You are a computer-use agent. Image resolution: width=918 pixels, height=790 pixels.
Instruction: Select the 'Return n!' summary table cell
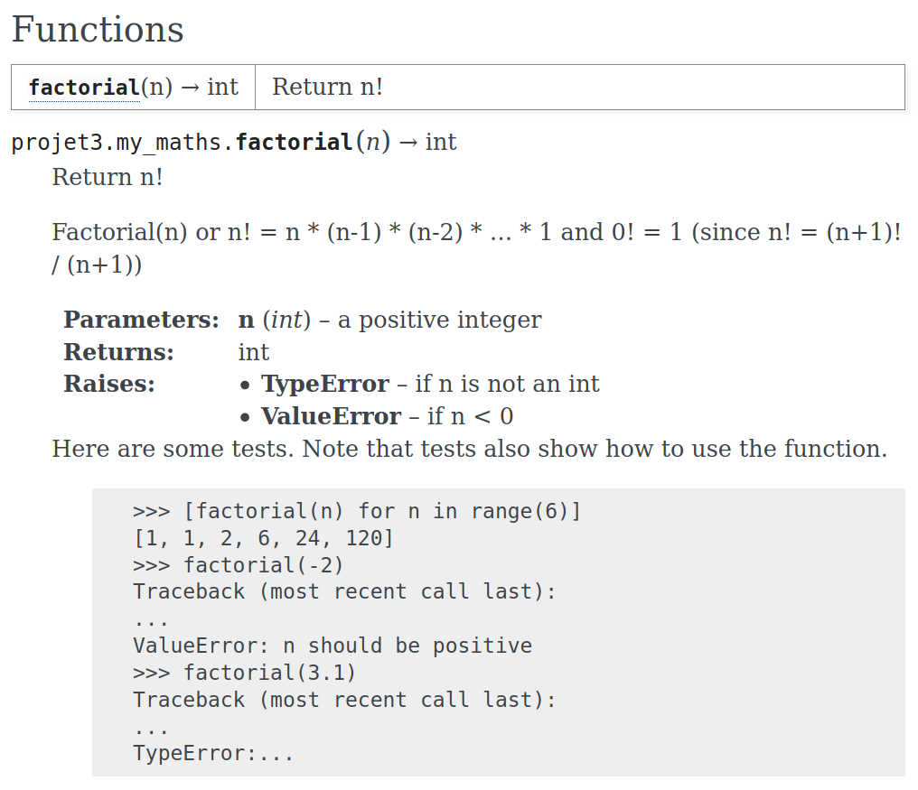pyautogui.click(x=579, y=88)
